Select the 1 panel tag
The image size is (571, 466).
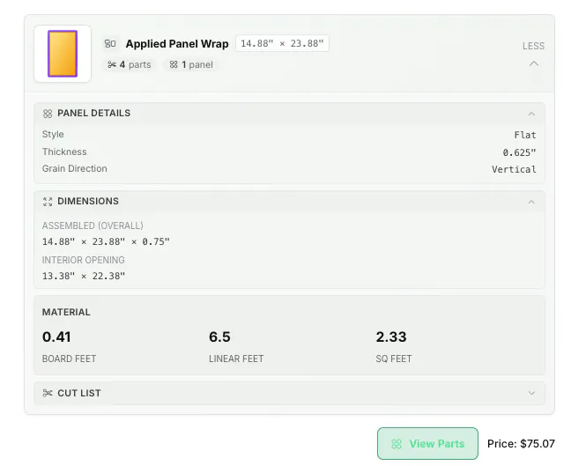(x=191, y=65)
